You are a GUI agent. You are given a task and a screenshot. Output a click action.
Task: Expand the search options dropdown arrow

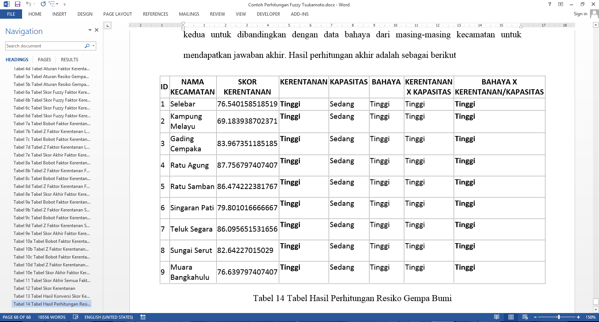93,46
